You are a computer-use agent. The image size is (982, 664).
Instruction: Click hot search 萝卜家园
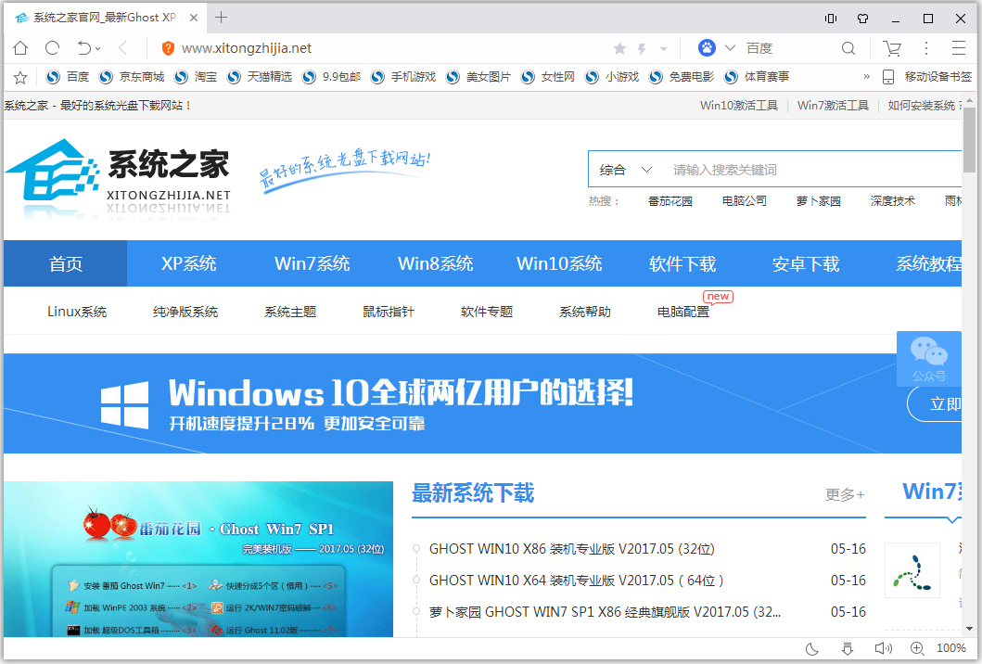(819, 201)
